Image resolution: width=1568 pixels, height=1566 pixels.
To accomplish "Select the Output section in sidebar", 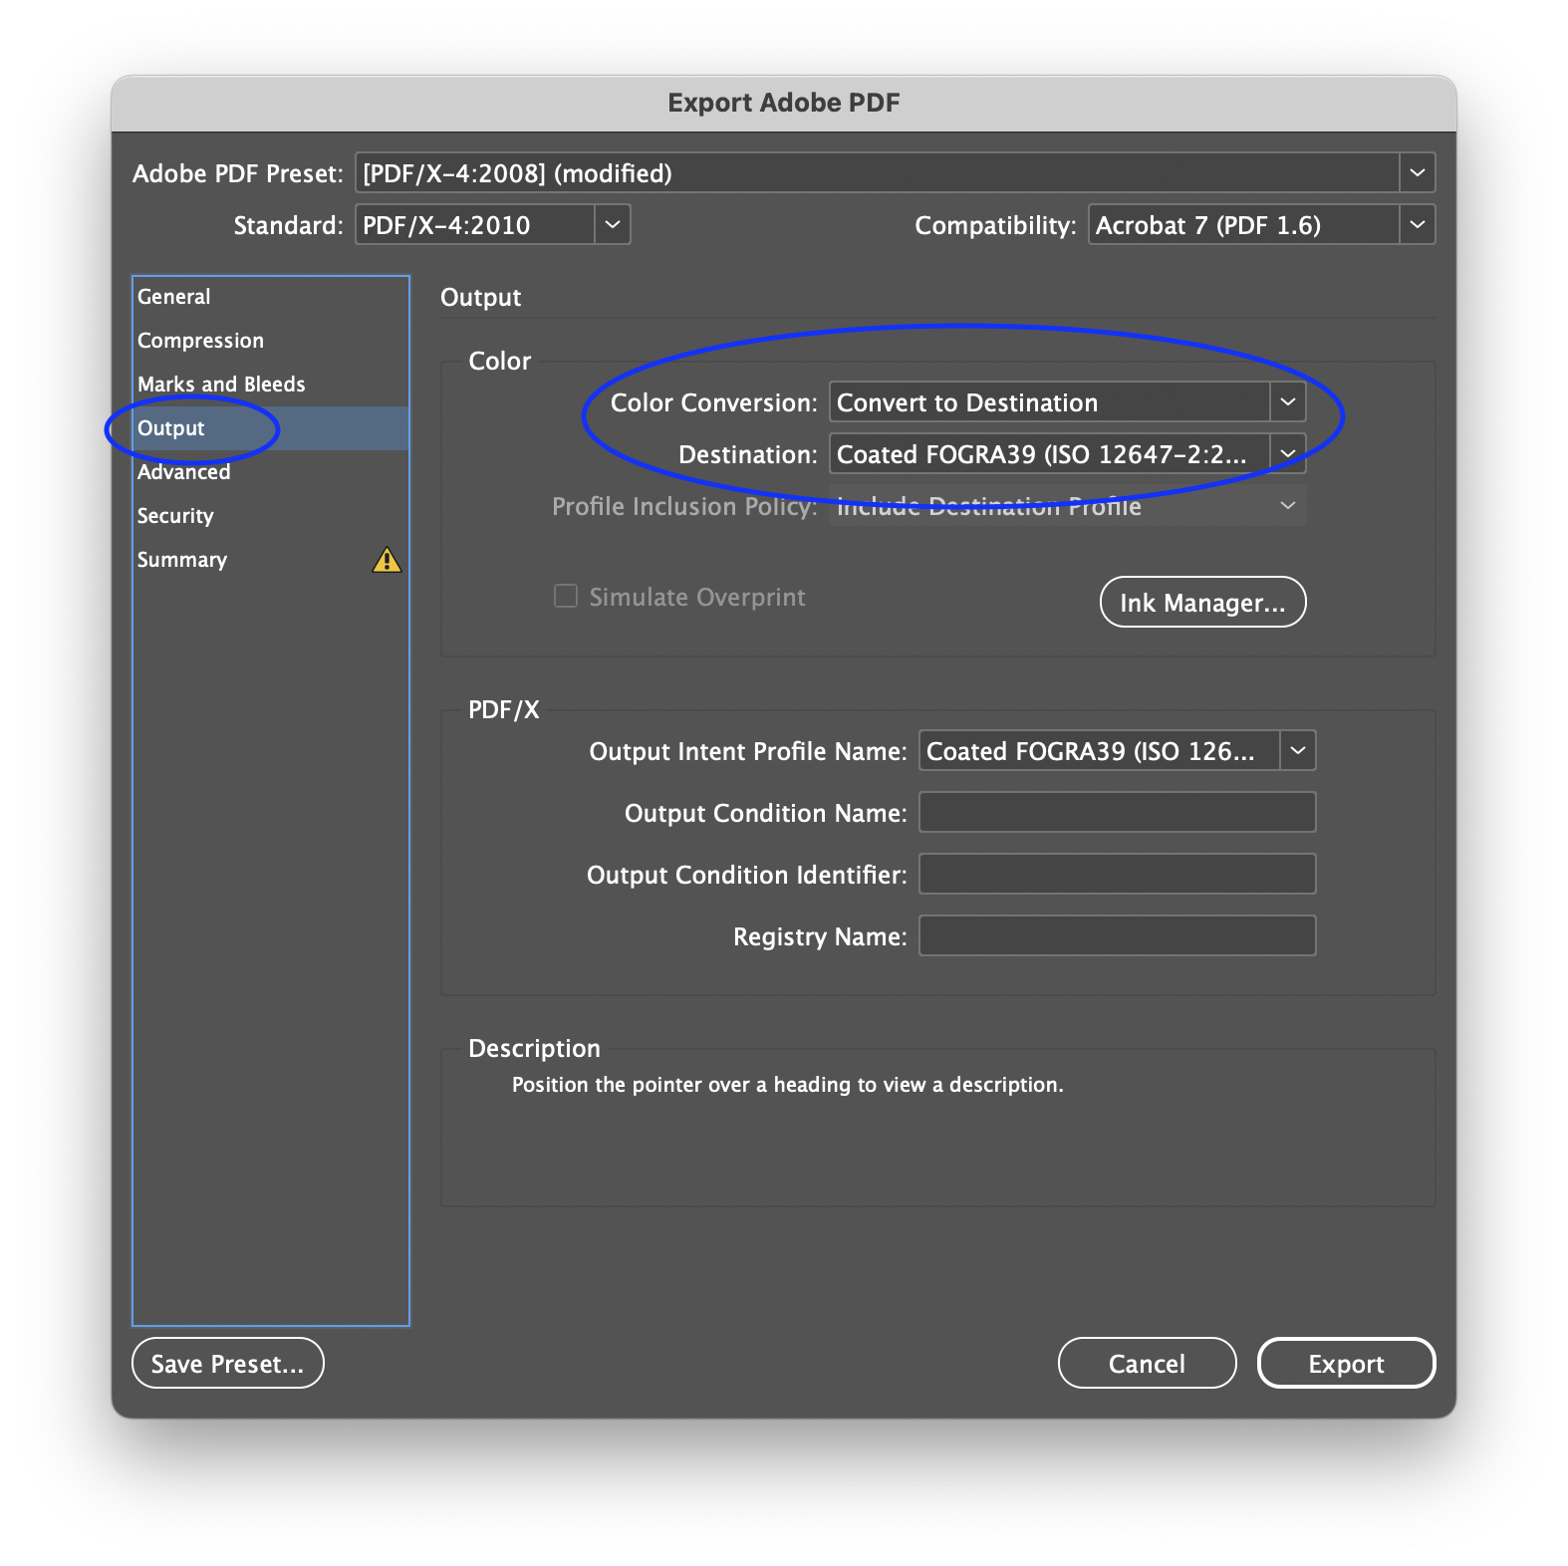I will (171, 428).
